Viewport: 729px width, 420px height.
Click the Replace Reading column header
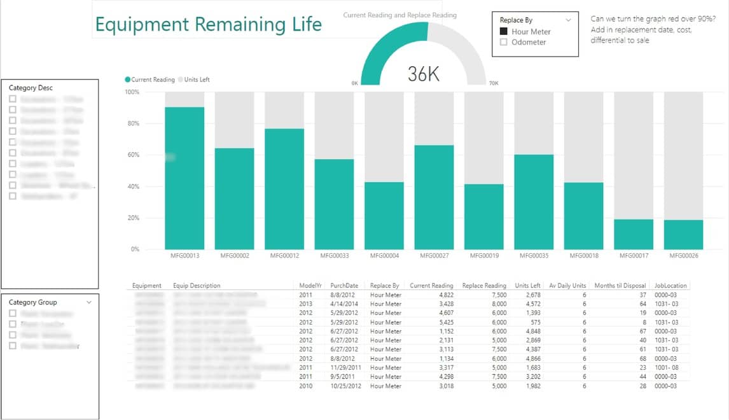click(x=484, y=286)
